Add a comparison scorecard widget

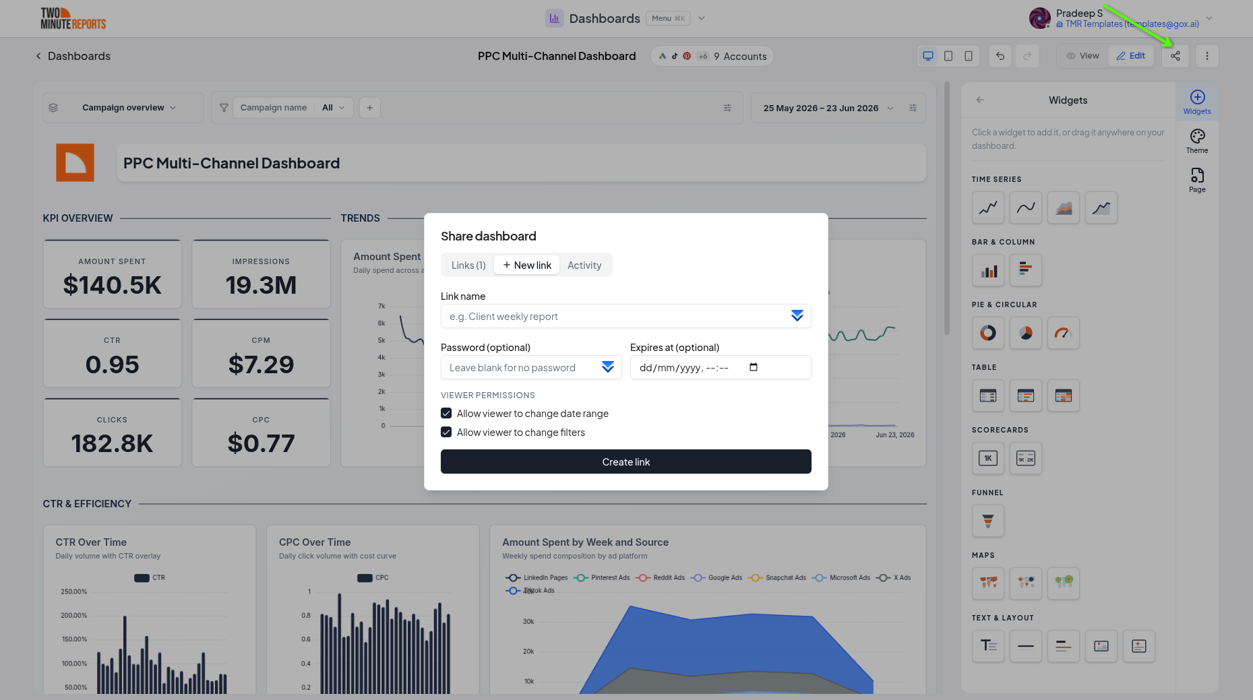click(1026, 458)
